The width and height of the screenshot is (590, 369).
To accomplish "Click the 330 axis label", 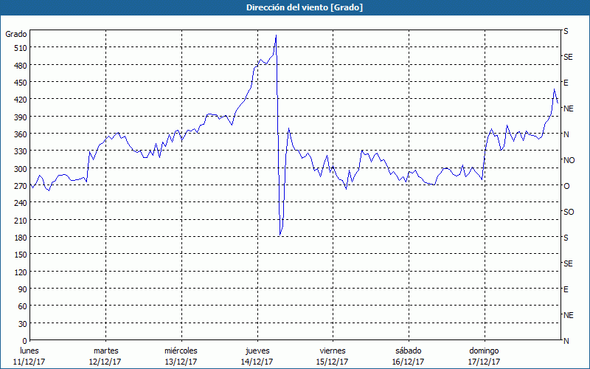I will tap(21, 151).
